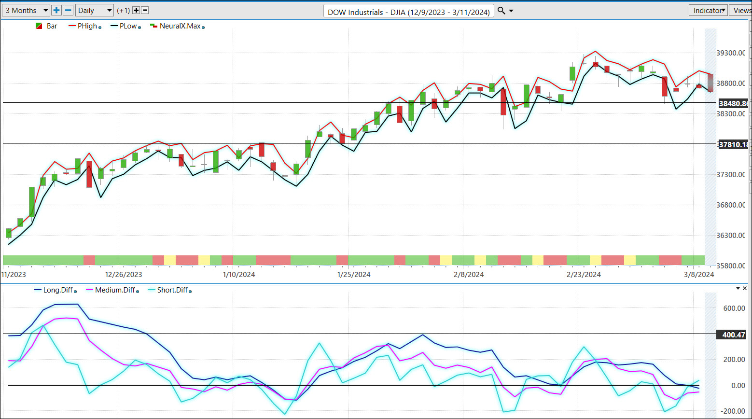Click the -200.00 indicator axis label
The width and height of the screenshot is (752, 419).
pyautogui.click(x=733, y=411)
